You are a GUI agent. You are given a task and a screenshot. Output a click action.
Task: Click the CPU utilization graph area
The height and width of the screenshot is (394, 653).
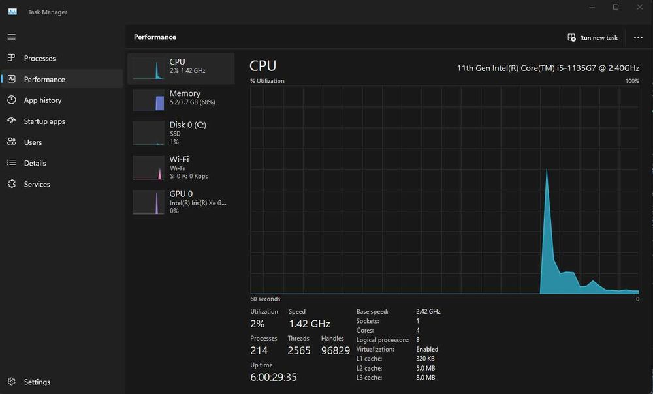(x=444, y=190)
